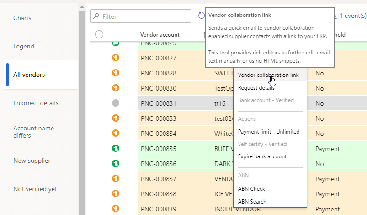Click the green status icon for PNC-000836

pyautogui.click(x=116, y=163)
